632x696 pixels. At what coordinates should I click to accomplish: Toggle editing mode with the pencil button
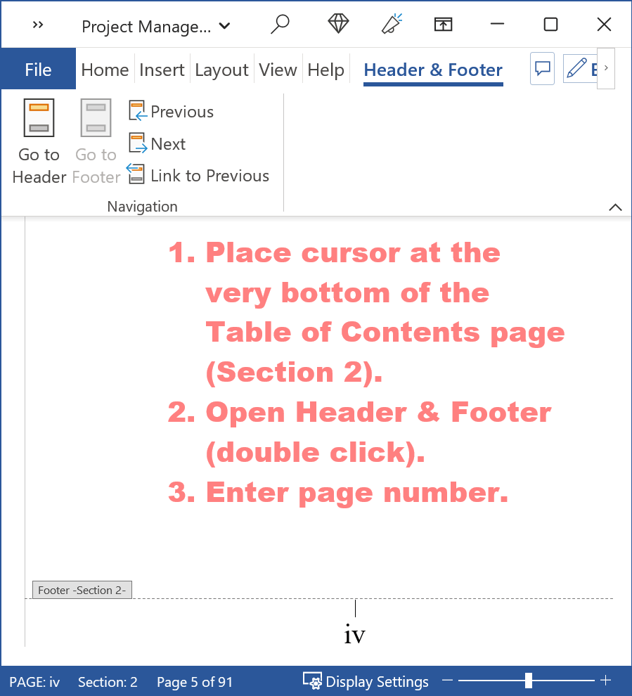576,68
